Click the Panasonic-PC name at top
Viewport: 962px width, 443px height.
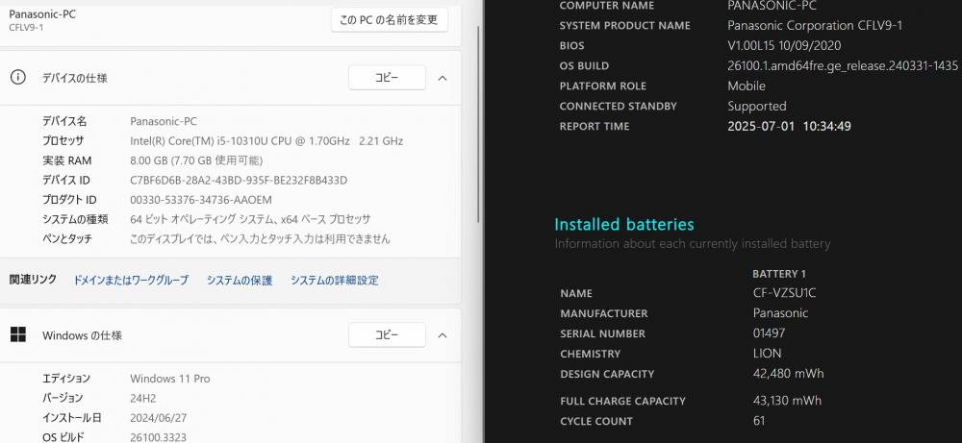42,13
